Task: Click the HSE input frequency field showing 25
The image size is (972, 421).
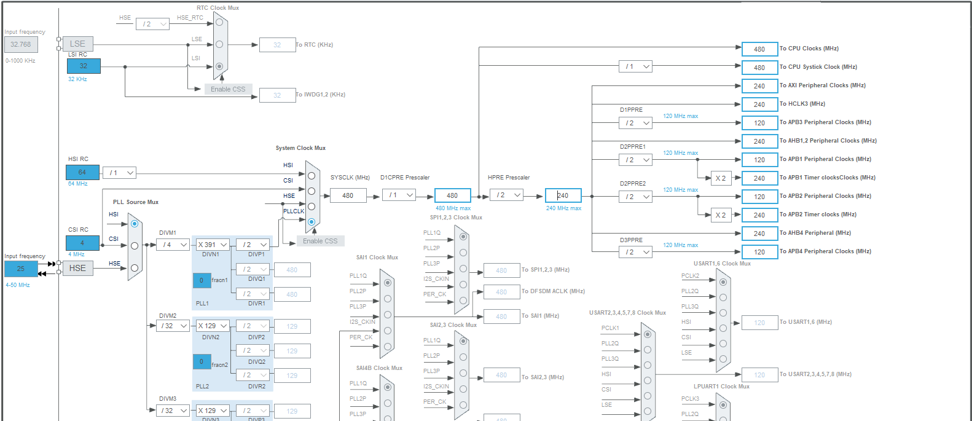Action: [21, 269]
